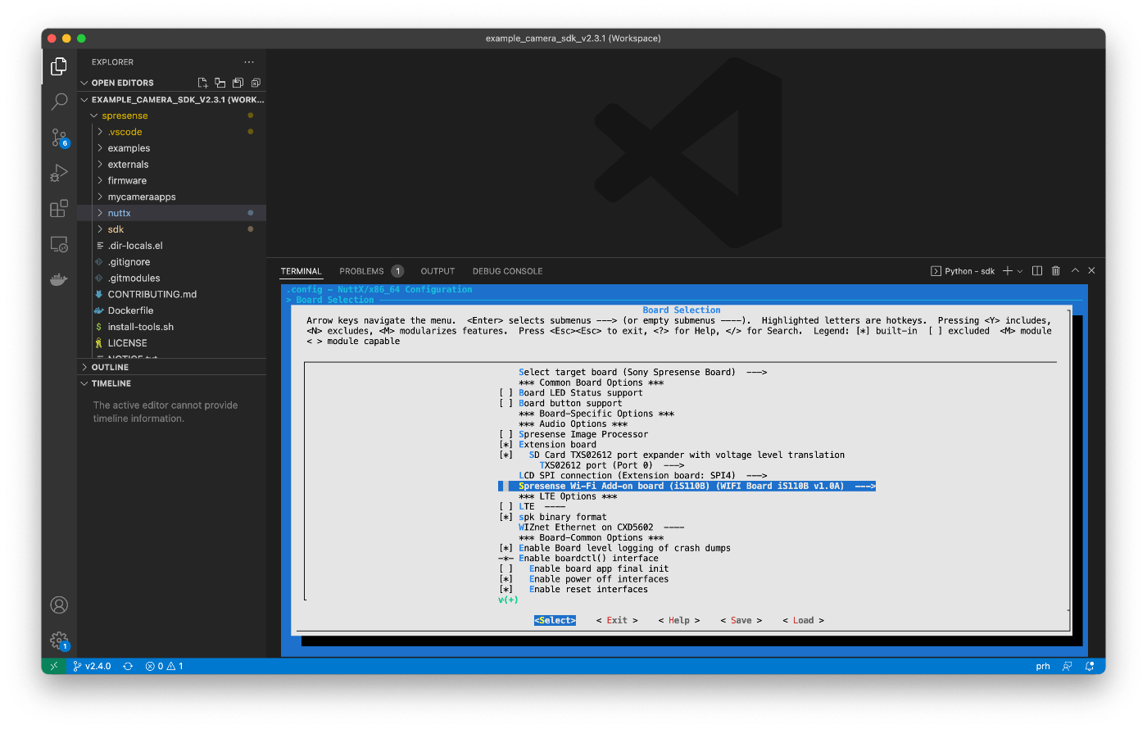1147x729 pixels.
Task: Collapse the spresense folder
Action: (94, 115)
